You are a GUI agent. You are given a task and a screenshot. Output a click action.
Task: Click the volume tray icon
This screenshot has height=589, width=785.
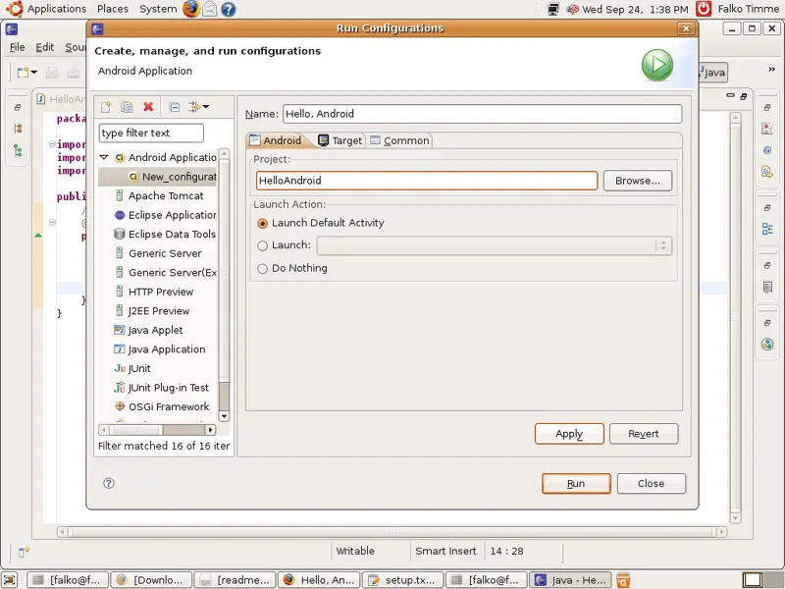click(x=572, y=9)
